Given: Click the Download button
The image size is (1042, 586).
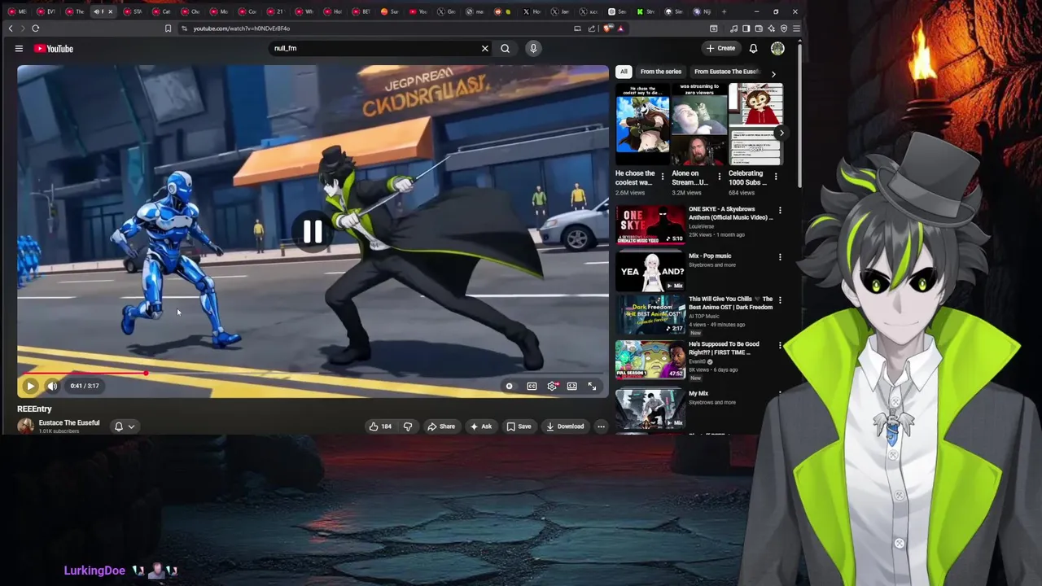Looking at the screenshot, I should click(x=565, y=426).
